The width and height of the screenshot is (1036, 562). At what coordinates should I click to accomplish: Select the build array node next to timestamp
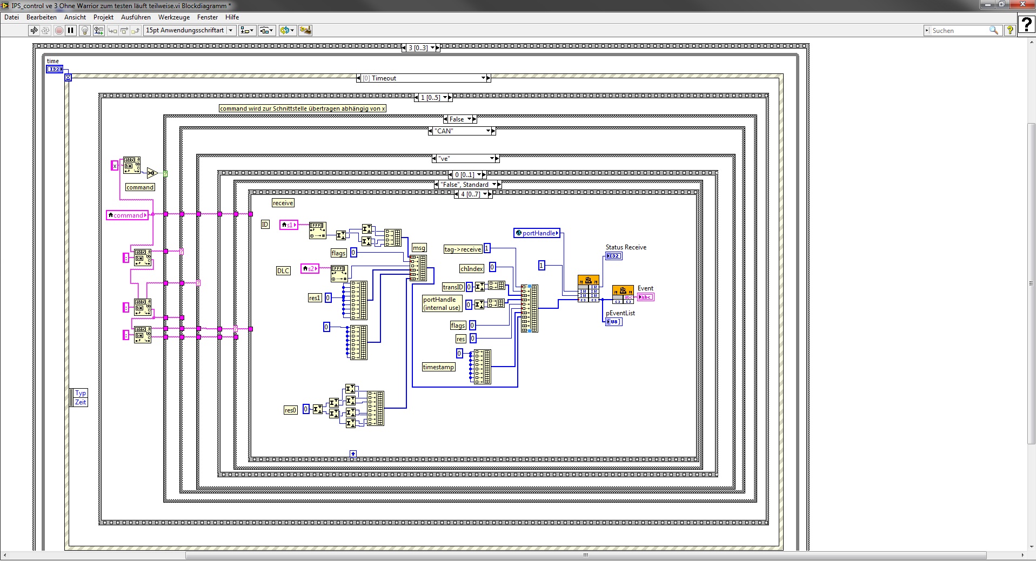pyautogui.click(x=483, y=367)
